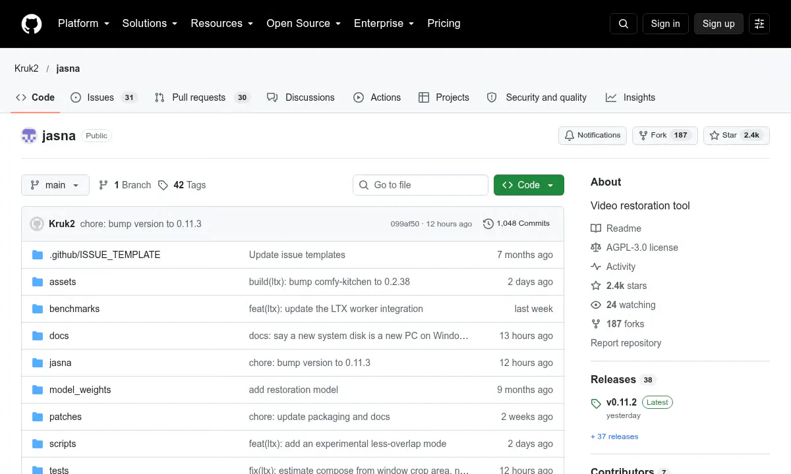
Task: Open the benchmarks folder
Action: (74, 309)
